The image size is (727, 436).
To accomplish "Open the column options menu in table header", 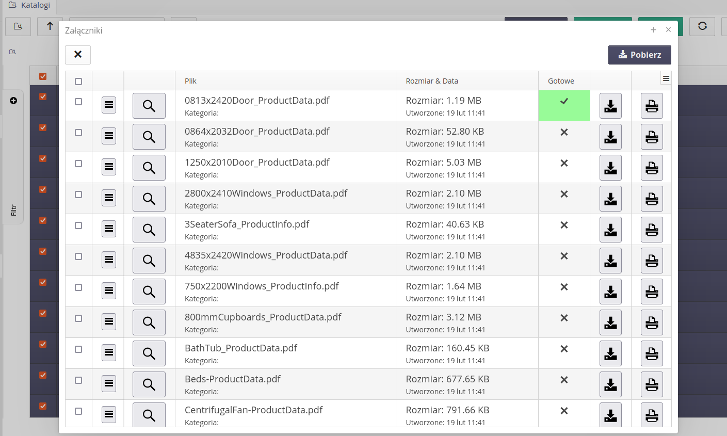I will [666, 78].
